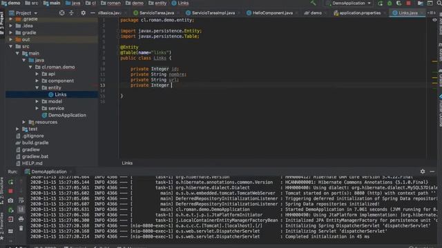Collapse the src folder
The image size is (442, 248).
(11, 46)
